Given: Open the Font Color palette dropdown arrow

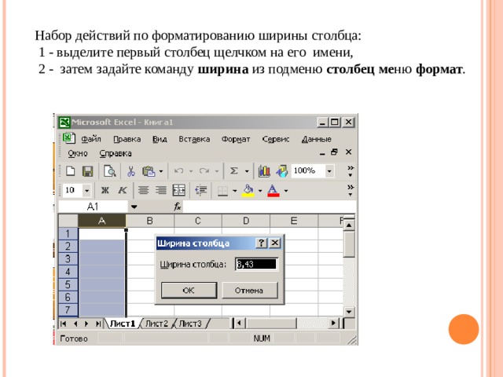Looking at the screenshot, I should [x=286, y=191].
